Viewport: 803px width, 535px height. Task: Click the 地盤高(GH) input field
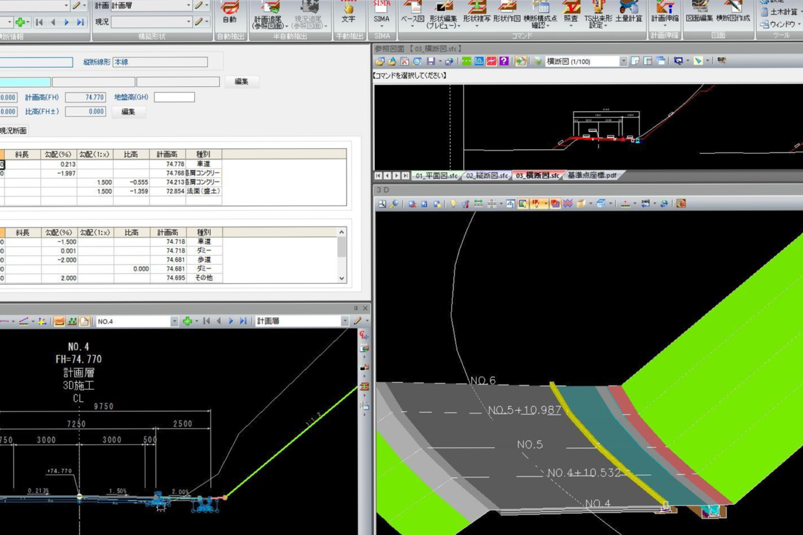174,97
